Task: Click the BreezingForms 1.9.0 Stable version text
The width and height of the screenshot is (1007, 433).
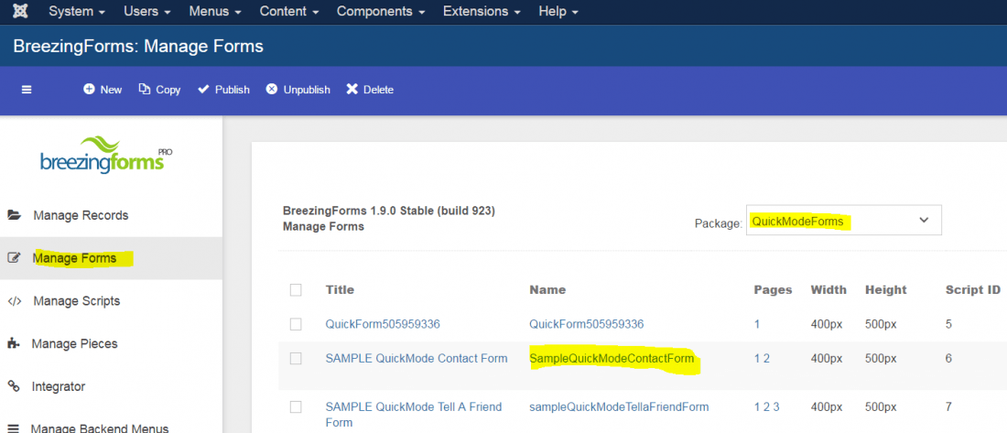Action: point(388,211)
